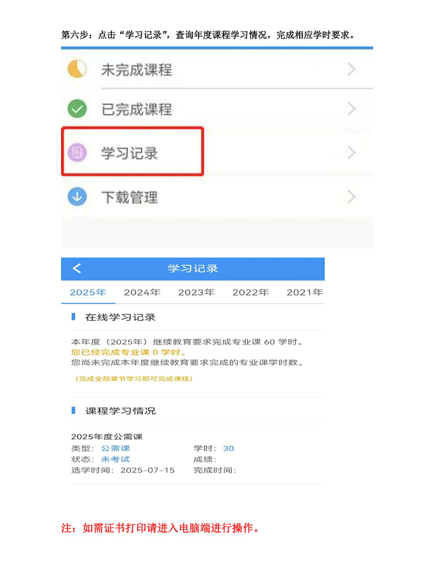
Task: Click the purple 学习记录 document icon
Action: pos(77,152)
